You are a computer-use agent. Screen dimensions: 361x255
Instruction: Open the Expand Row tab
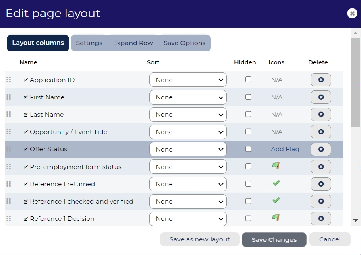133,43
